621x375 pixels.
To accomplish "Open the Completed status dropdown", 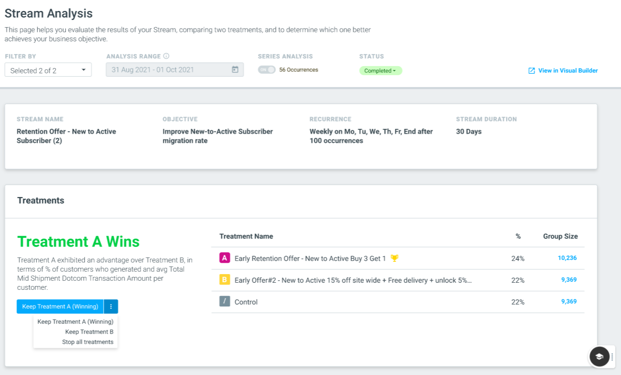I will point(381,70).
